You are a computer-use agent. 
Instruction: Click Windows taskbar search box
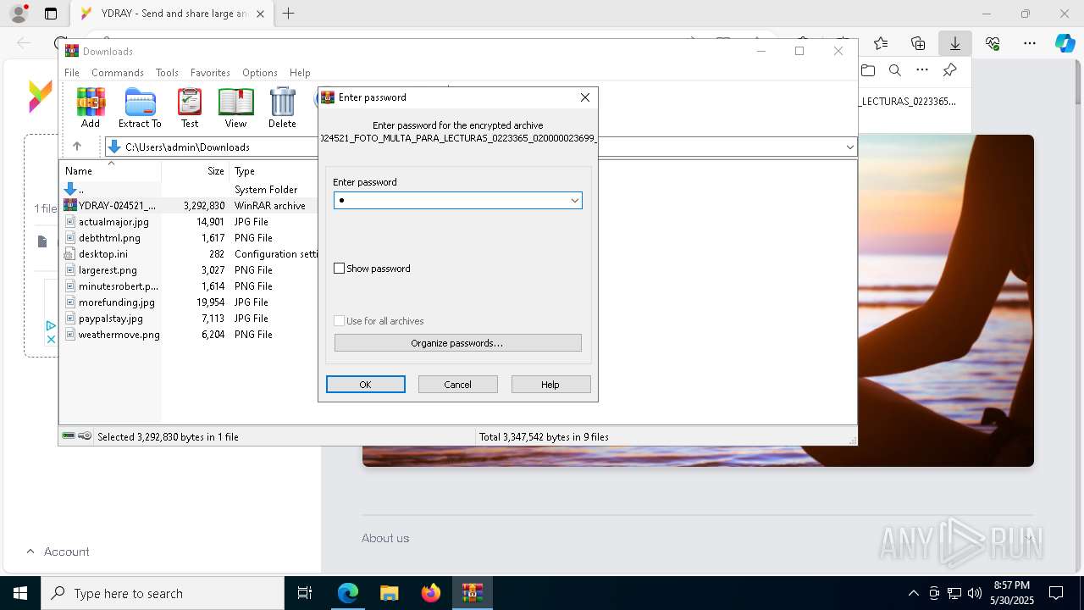[163, 593]
